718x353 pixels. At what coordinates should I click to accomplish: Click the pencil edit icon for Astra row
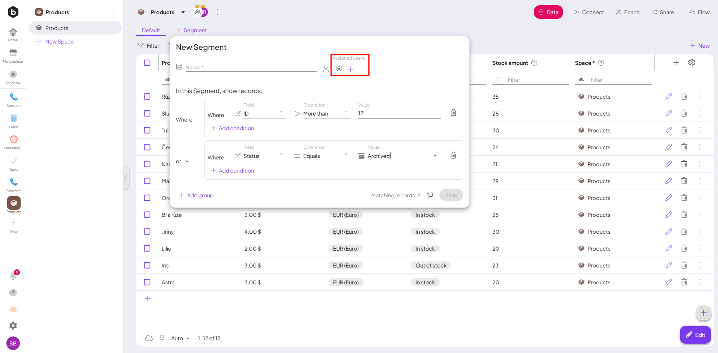pos(668,282)
